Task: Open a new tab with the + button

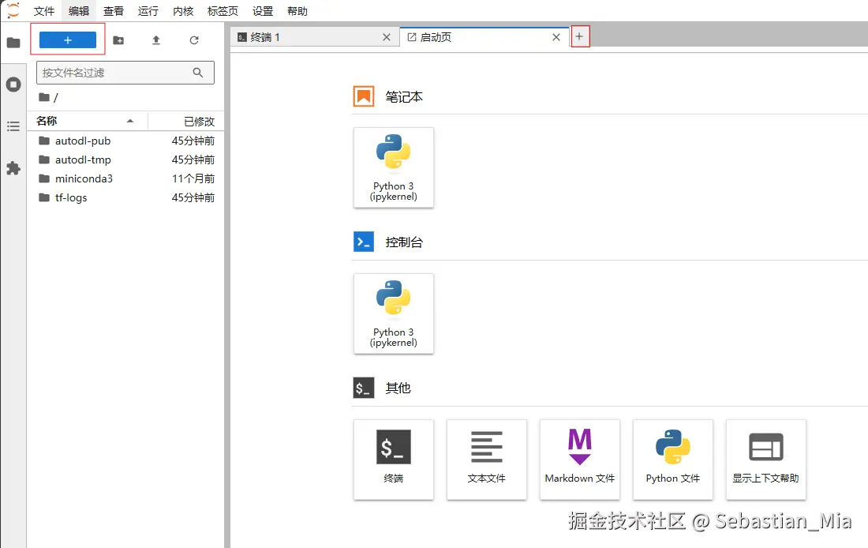Action: point(580,36)
